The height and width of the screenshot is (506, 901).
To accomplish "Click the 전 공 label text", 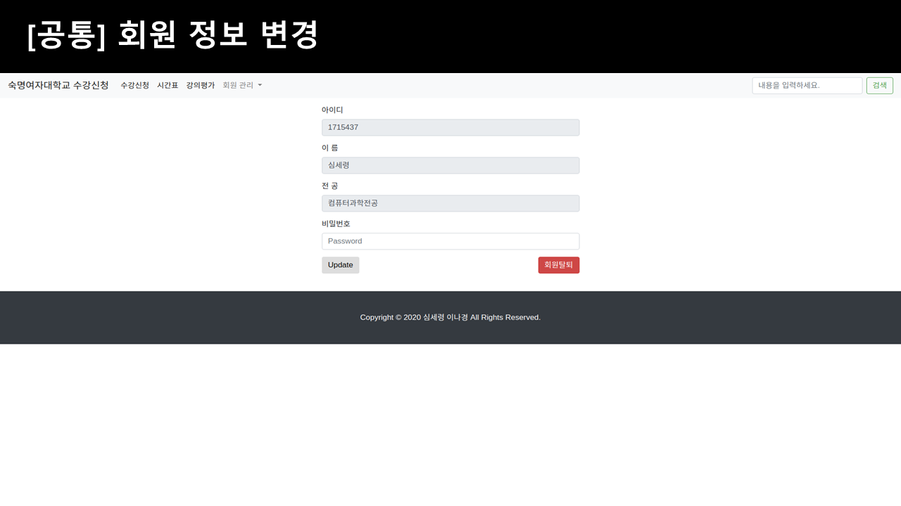I will tap(329, 186).
